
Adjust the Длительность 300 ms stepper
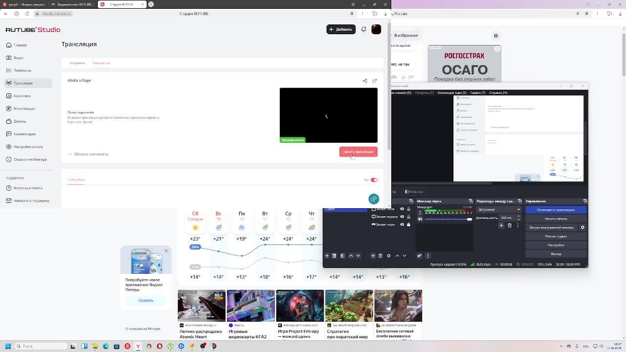[510, 218]
